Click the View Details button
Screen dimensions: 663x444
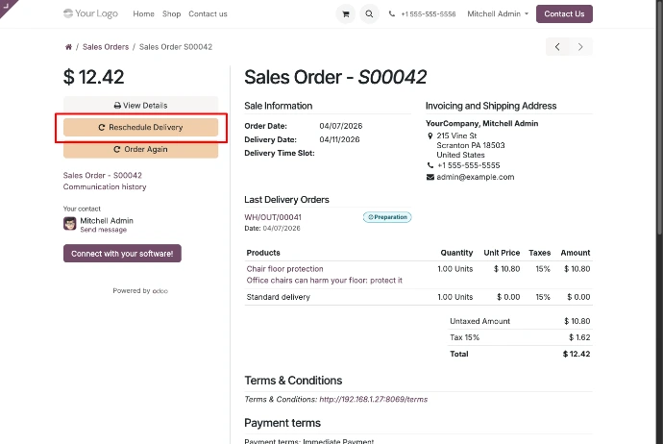click(x=140, y=105)
